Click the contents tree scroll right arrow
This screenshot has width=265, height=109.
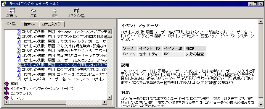(105, 102)
